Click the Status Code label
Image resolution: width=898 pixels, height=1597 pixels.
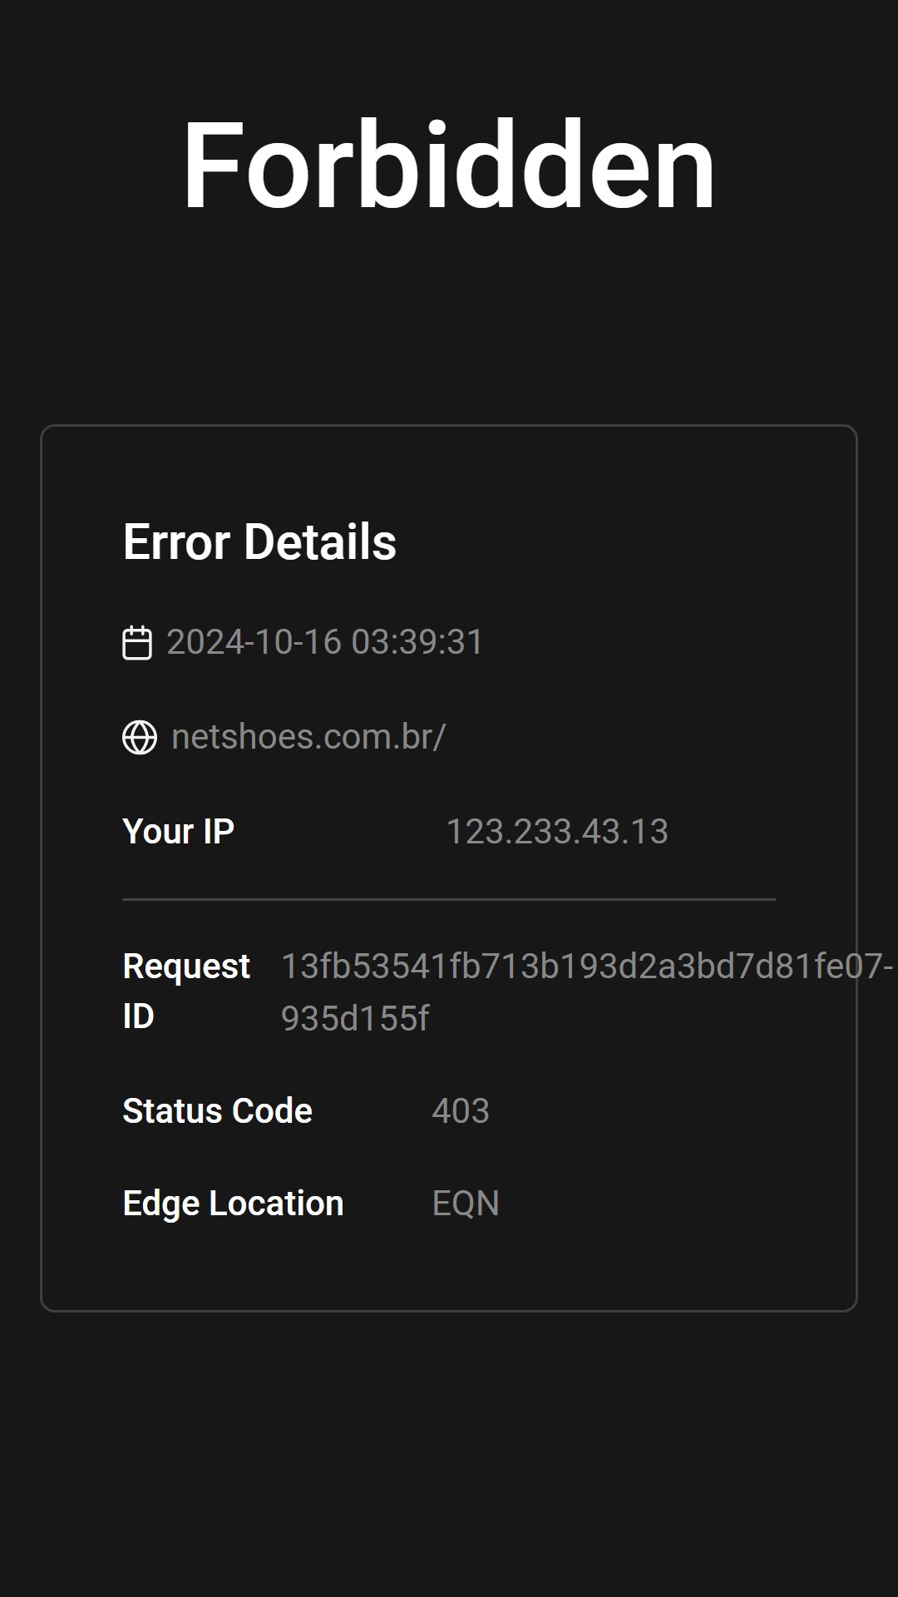click(218, 1111)
